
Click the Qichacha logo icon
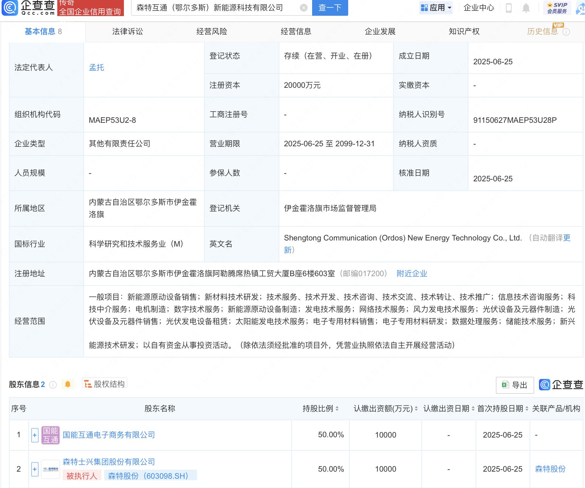pos(28,8)
